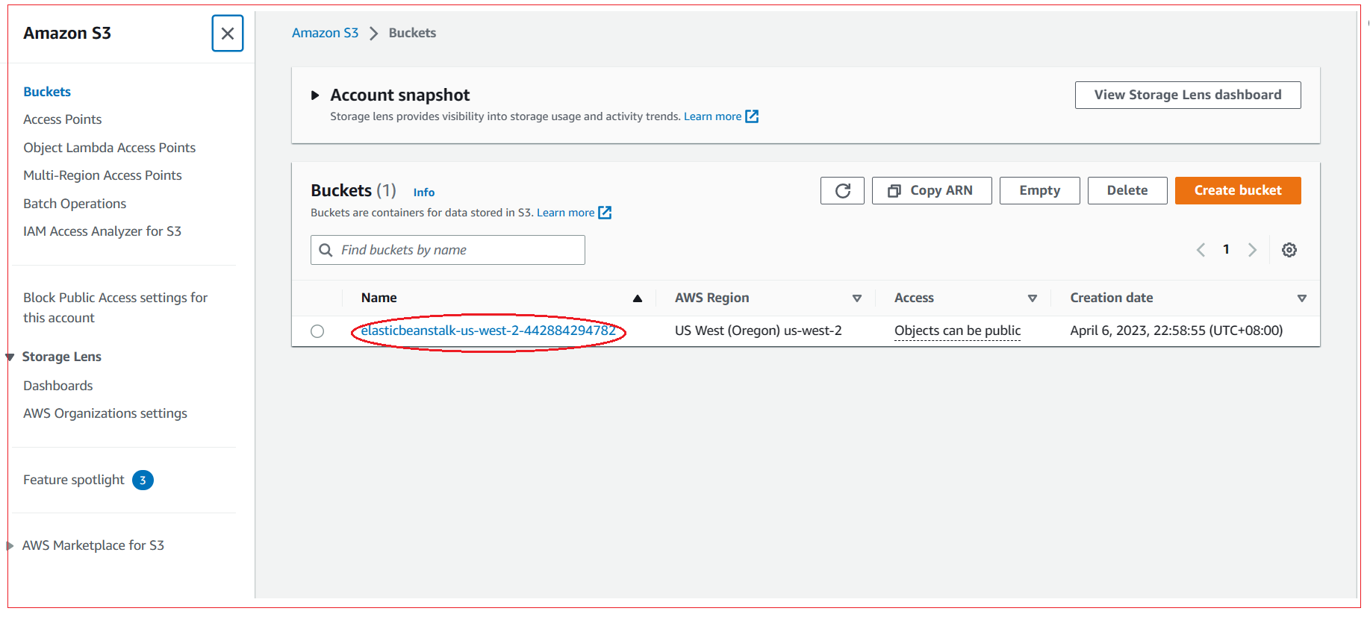Go to previous page of buckets

tap(1201, 250)
